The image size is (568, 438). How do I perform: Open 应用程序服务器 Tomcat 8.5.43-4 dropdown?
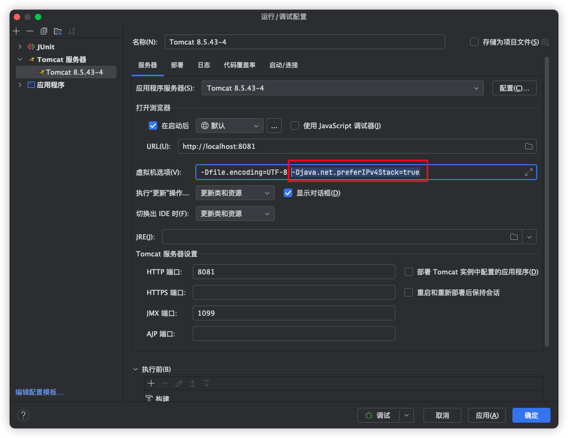342,88
